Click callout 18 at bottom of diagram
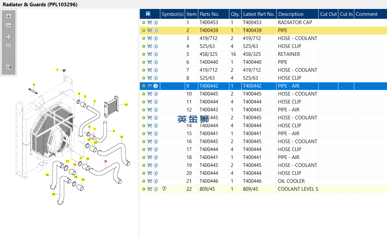The image size is (387, 238). pos(53,194)
